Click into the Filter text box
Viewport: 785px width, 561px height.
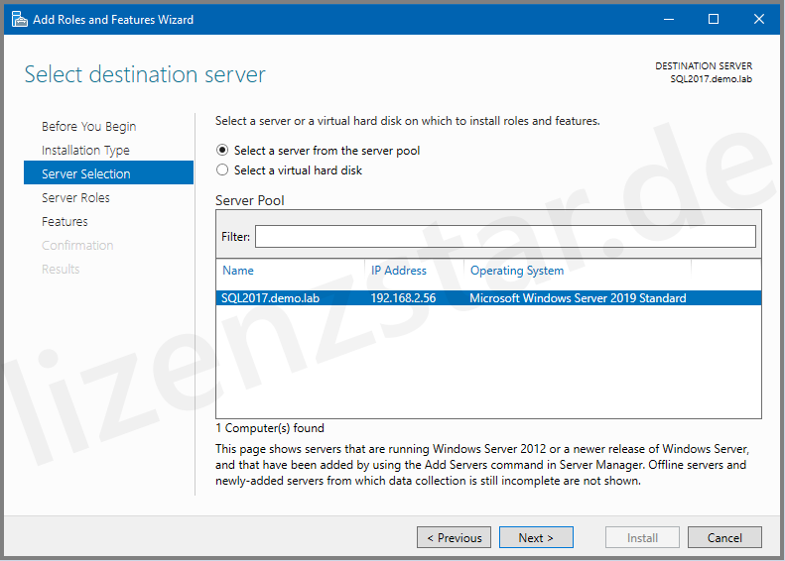(504, 237)
